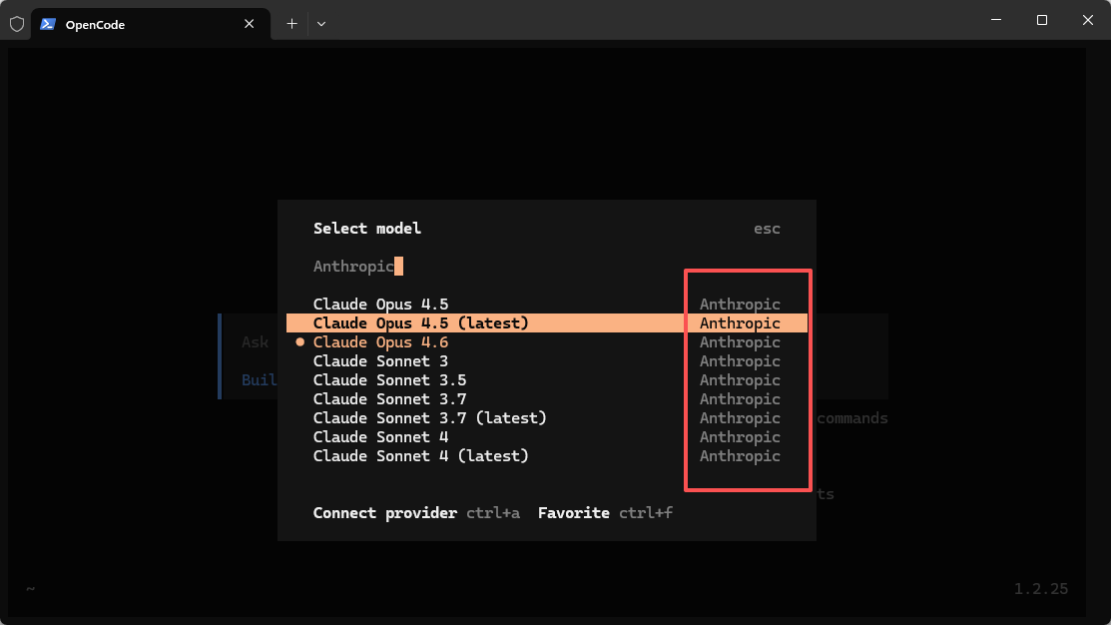Click the orange dot beside Claude Opus 4.6
The height and width of the screenshot is (625, 1111).
(x=299, y=342)
